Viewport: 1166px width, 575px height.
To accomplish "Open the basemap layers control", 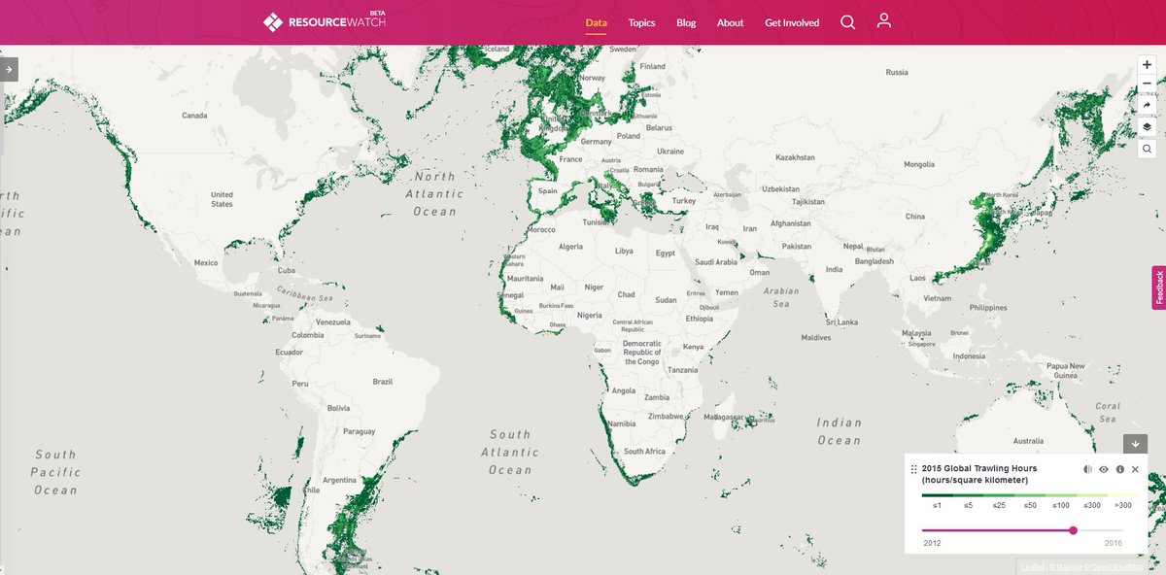I will tap(1148, 127).
